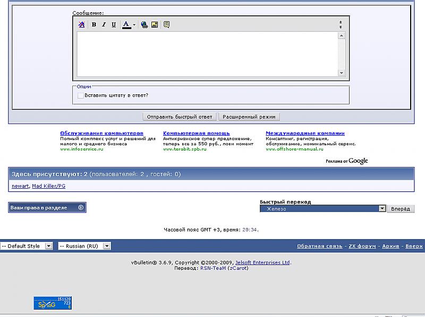Viewport: 425px width, 317px height.
Task: Open the 'Mad Killer/PG' user profile link
Action: point(49,186)
